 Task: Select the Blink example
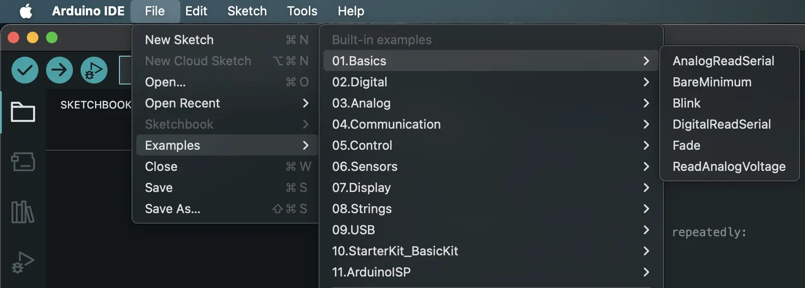pos(686,103)
